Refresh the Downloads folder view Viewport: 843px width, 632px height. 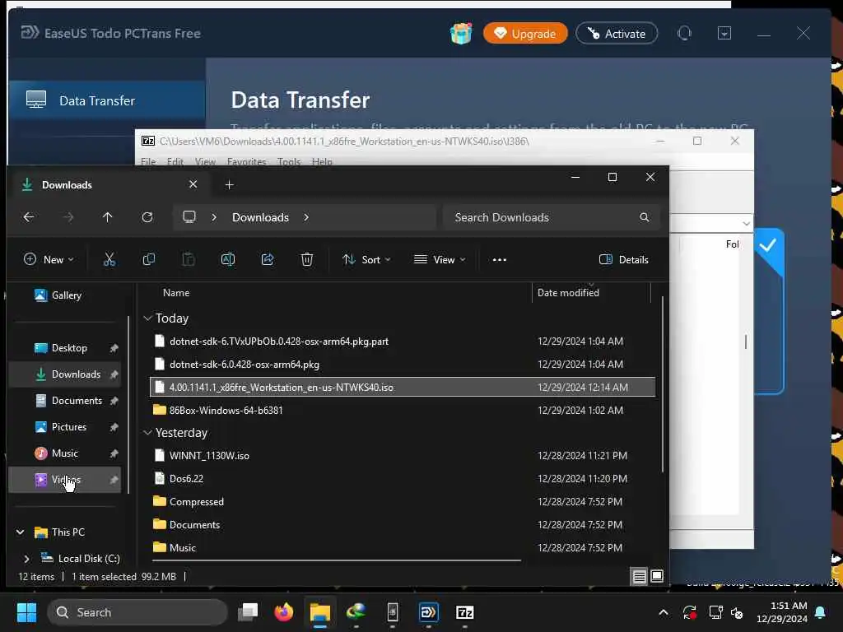click(147, 217)
